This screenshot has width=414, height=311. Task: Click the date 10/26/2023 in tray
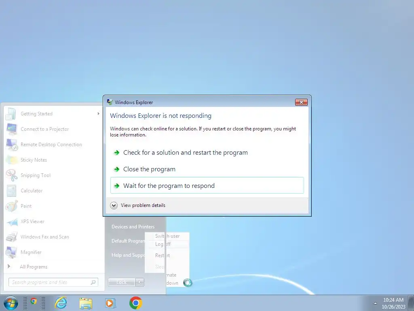[393, 307]
